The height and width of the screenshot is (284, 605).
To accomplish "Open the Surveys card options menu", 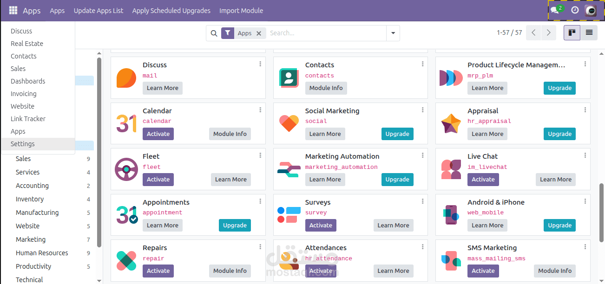I will click(x=422, y=201).
